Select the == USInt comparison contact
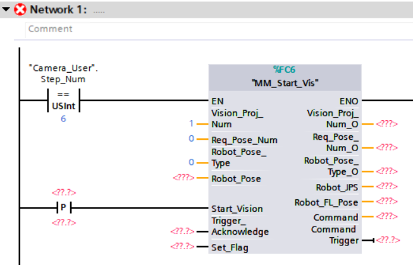 63,101
